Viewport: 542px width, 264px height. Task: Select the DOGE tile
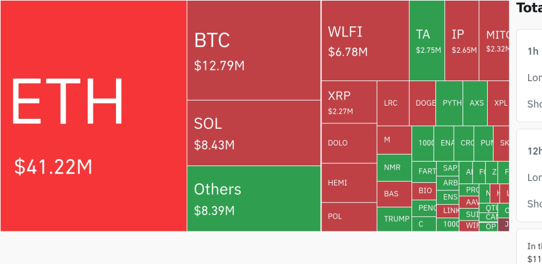point(422,103)
